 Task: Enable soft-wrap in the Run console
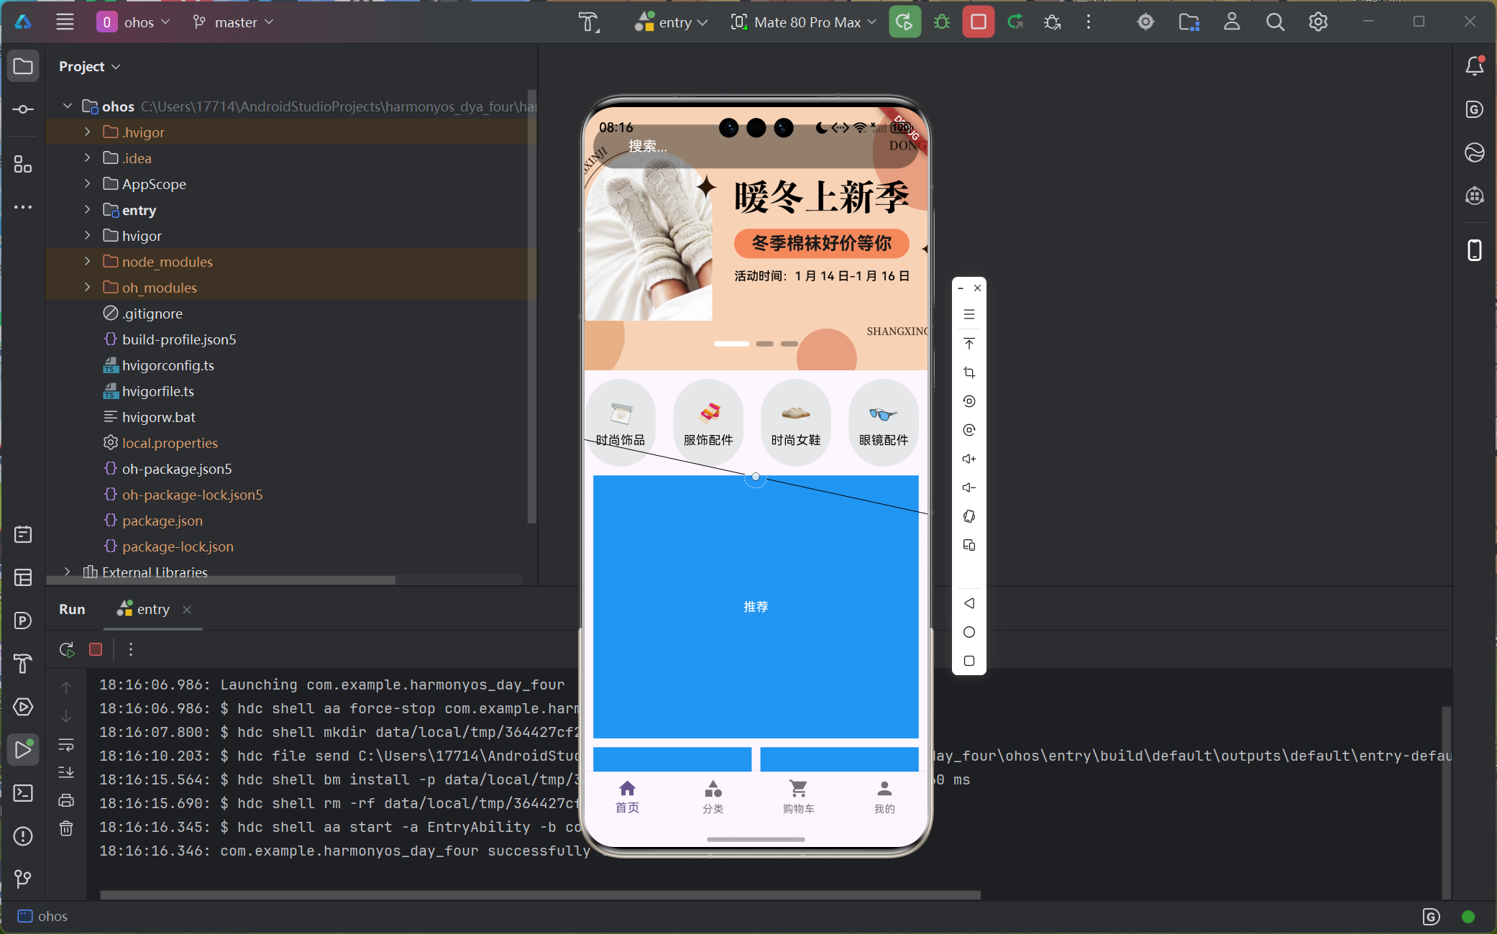point(66,746)
